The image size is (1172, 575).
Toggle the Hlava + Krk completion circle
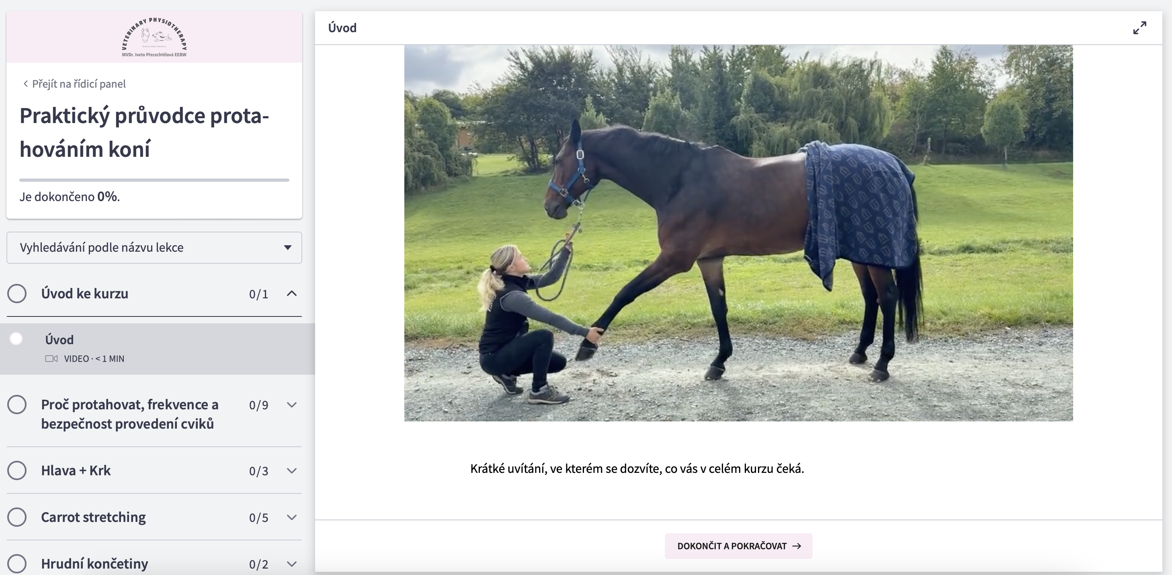pyautogui.click(x=17, y=470)
